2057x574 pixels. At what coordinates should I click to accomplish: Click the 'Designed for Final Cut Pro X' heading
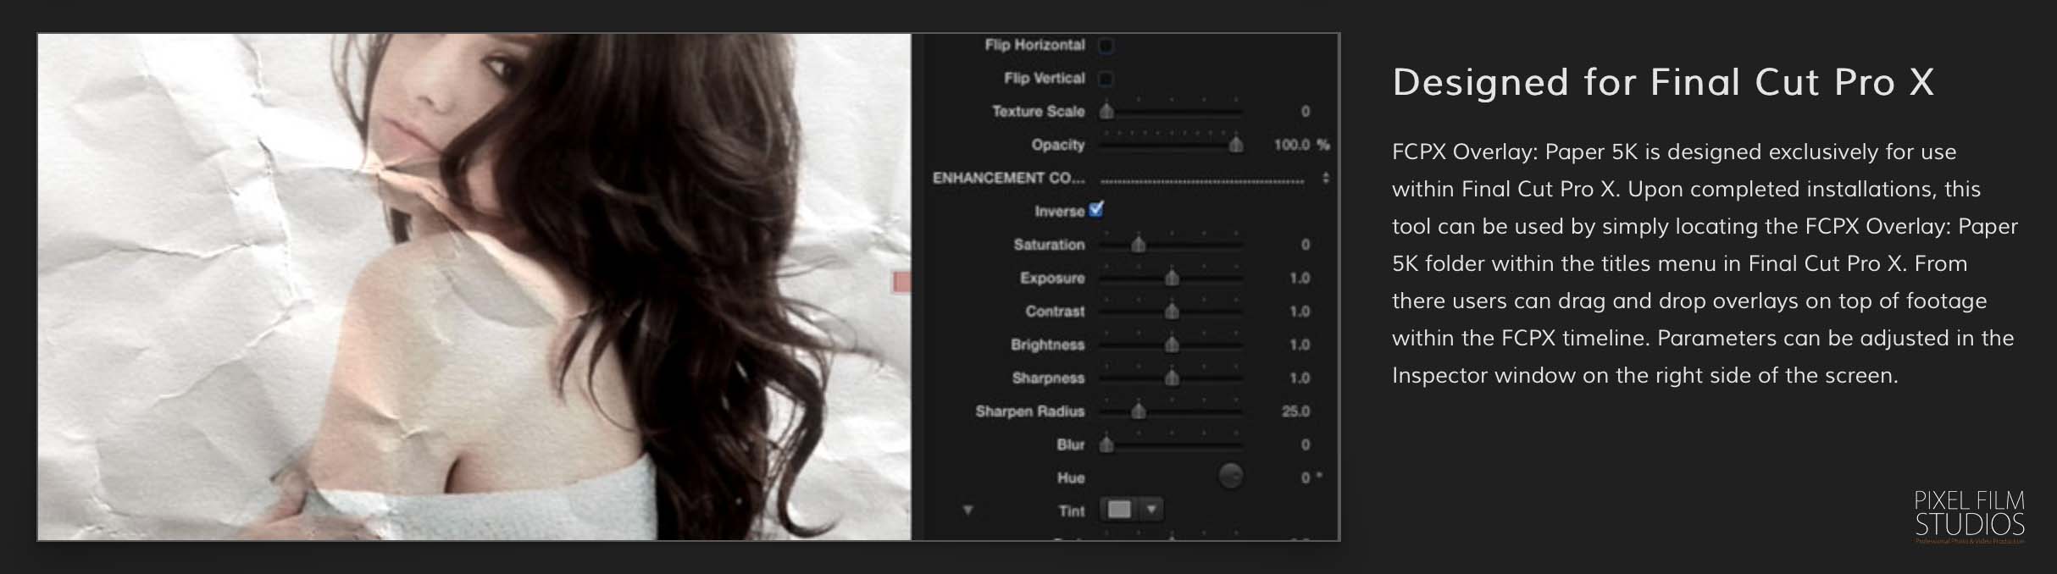click(x=1663, y=82)
